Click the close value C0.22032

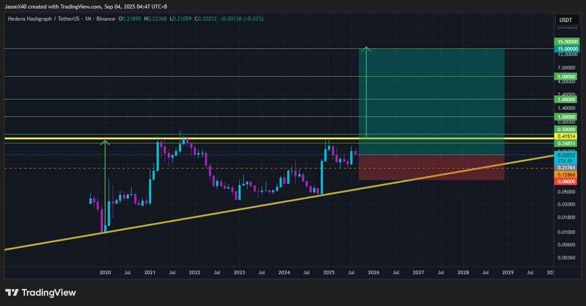click(x=206, y=19)
